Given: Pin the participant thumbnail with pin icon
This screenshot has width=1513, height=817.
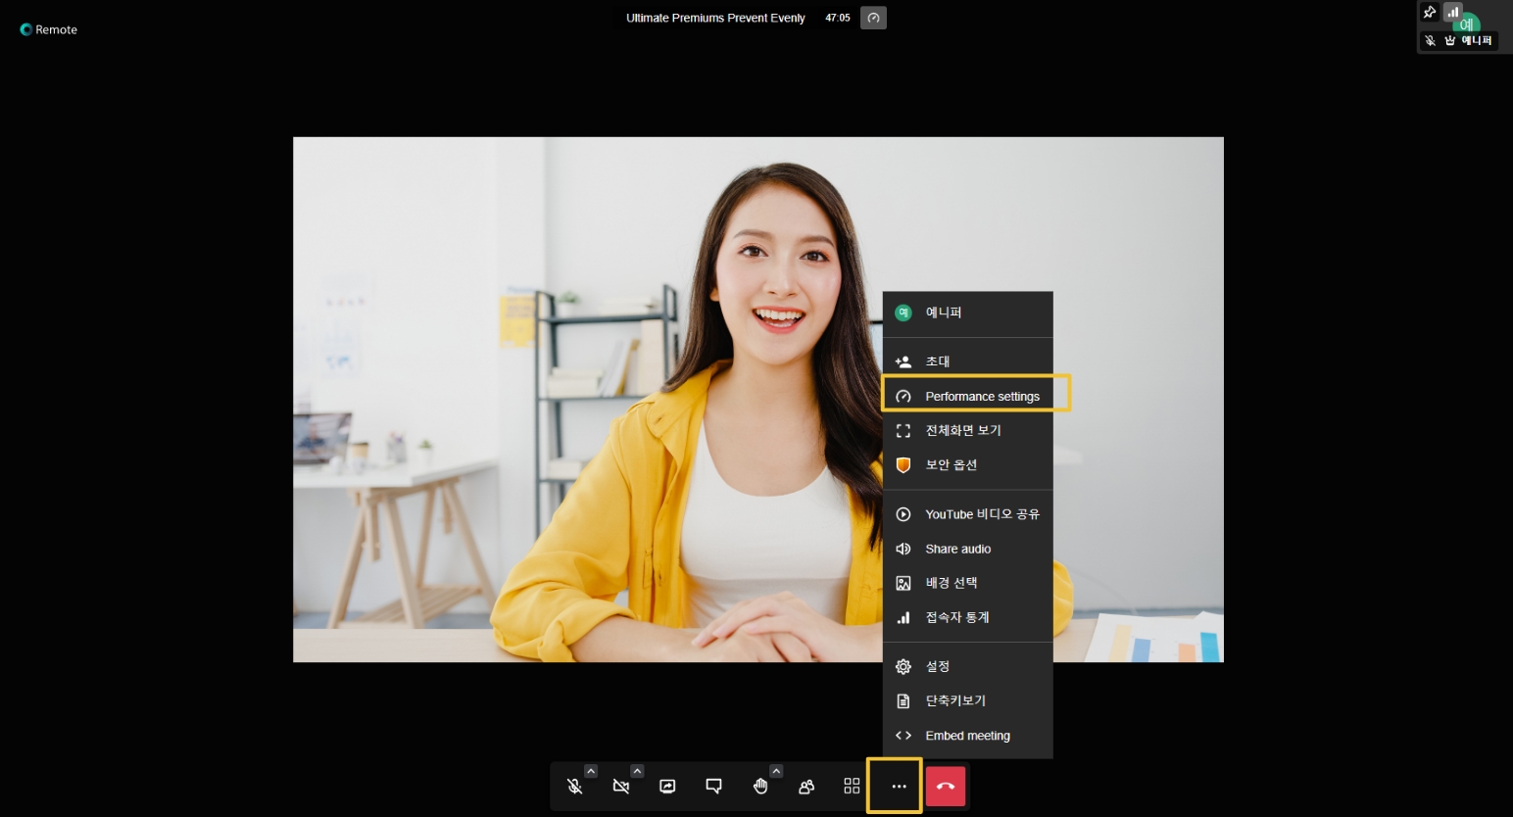Looking at the screenshot, I should pos(1430,13).
